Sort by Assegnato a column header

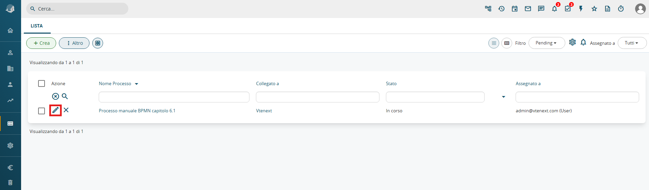pyautogui.click(x=528, y=83)
